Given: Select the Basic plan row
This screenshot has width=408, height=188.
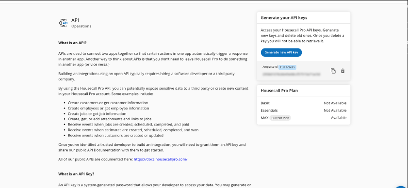Looking at the screenshot, I should [x=303, y=103].
